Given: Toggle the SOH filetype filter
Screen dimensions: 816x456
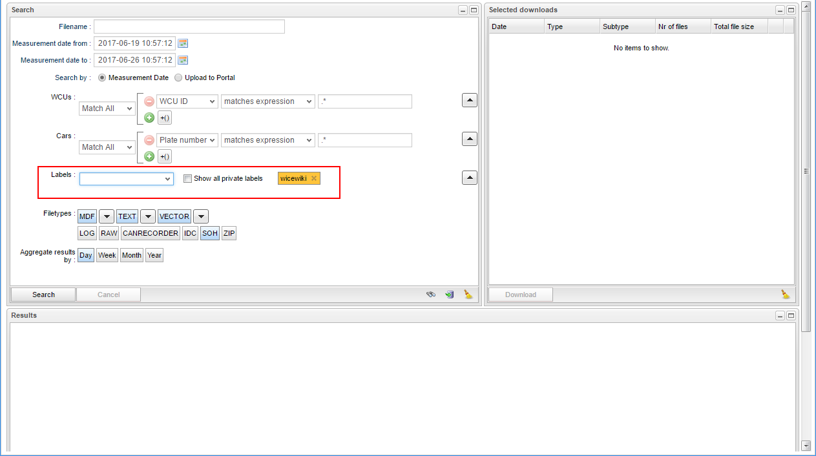Looking at the screenshot, I should [x=209, y=233].
